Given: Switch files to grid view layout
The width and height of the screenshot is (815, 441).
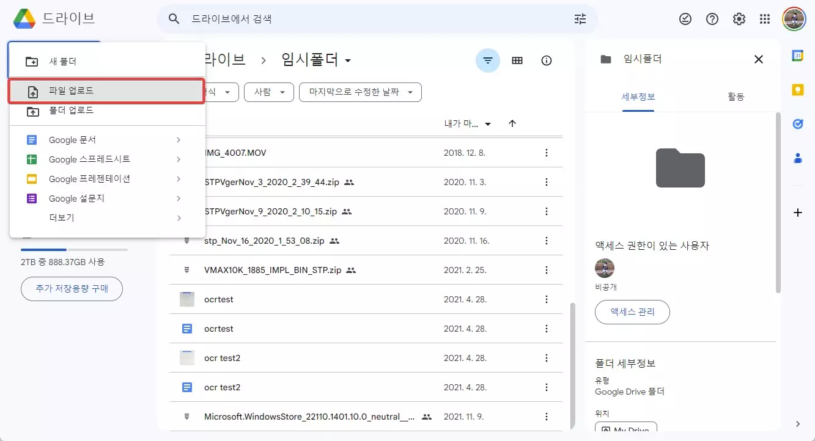Looking at the screenshot, I should click(x=517, y=60).
